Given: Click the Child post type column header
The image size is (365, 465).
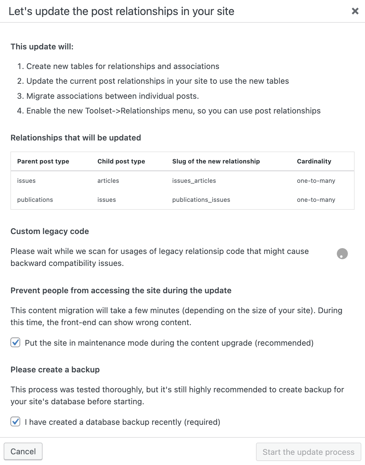Looking at the screenshot, I should 121,161.
